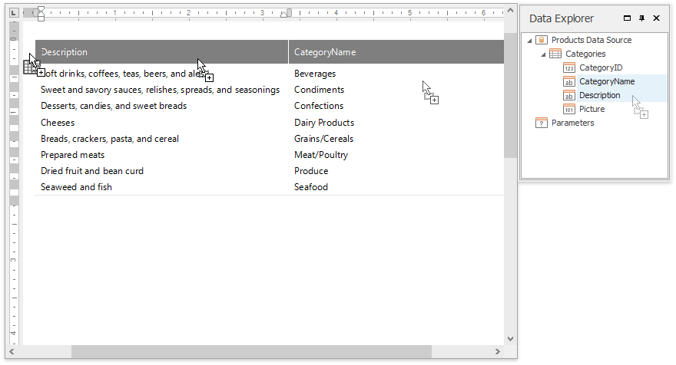Click the Seaweed and fish cell
676x365 pixels.
pyautogui.click(x=76, y=187)
